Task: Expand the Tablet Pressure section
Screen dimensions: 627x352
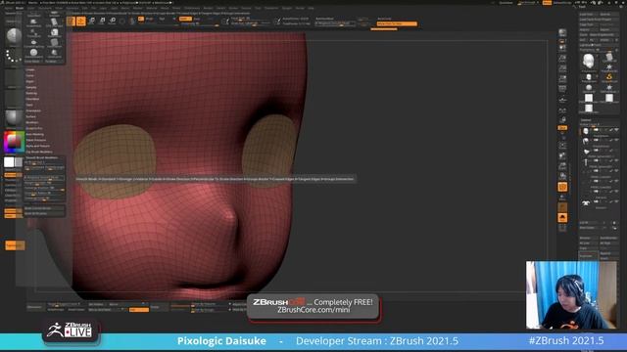Action: click(36, 140)
